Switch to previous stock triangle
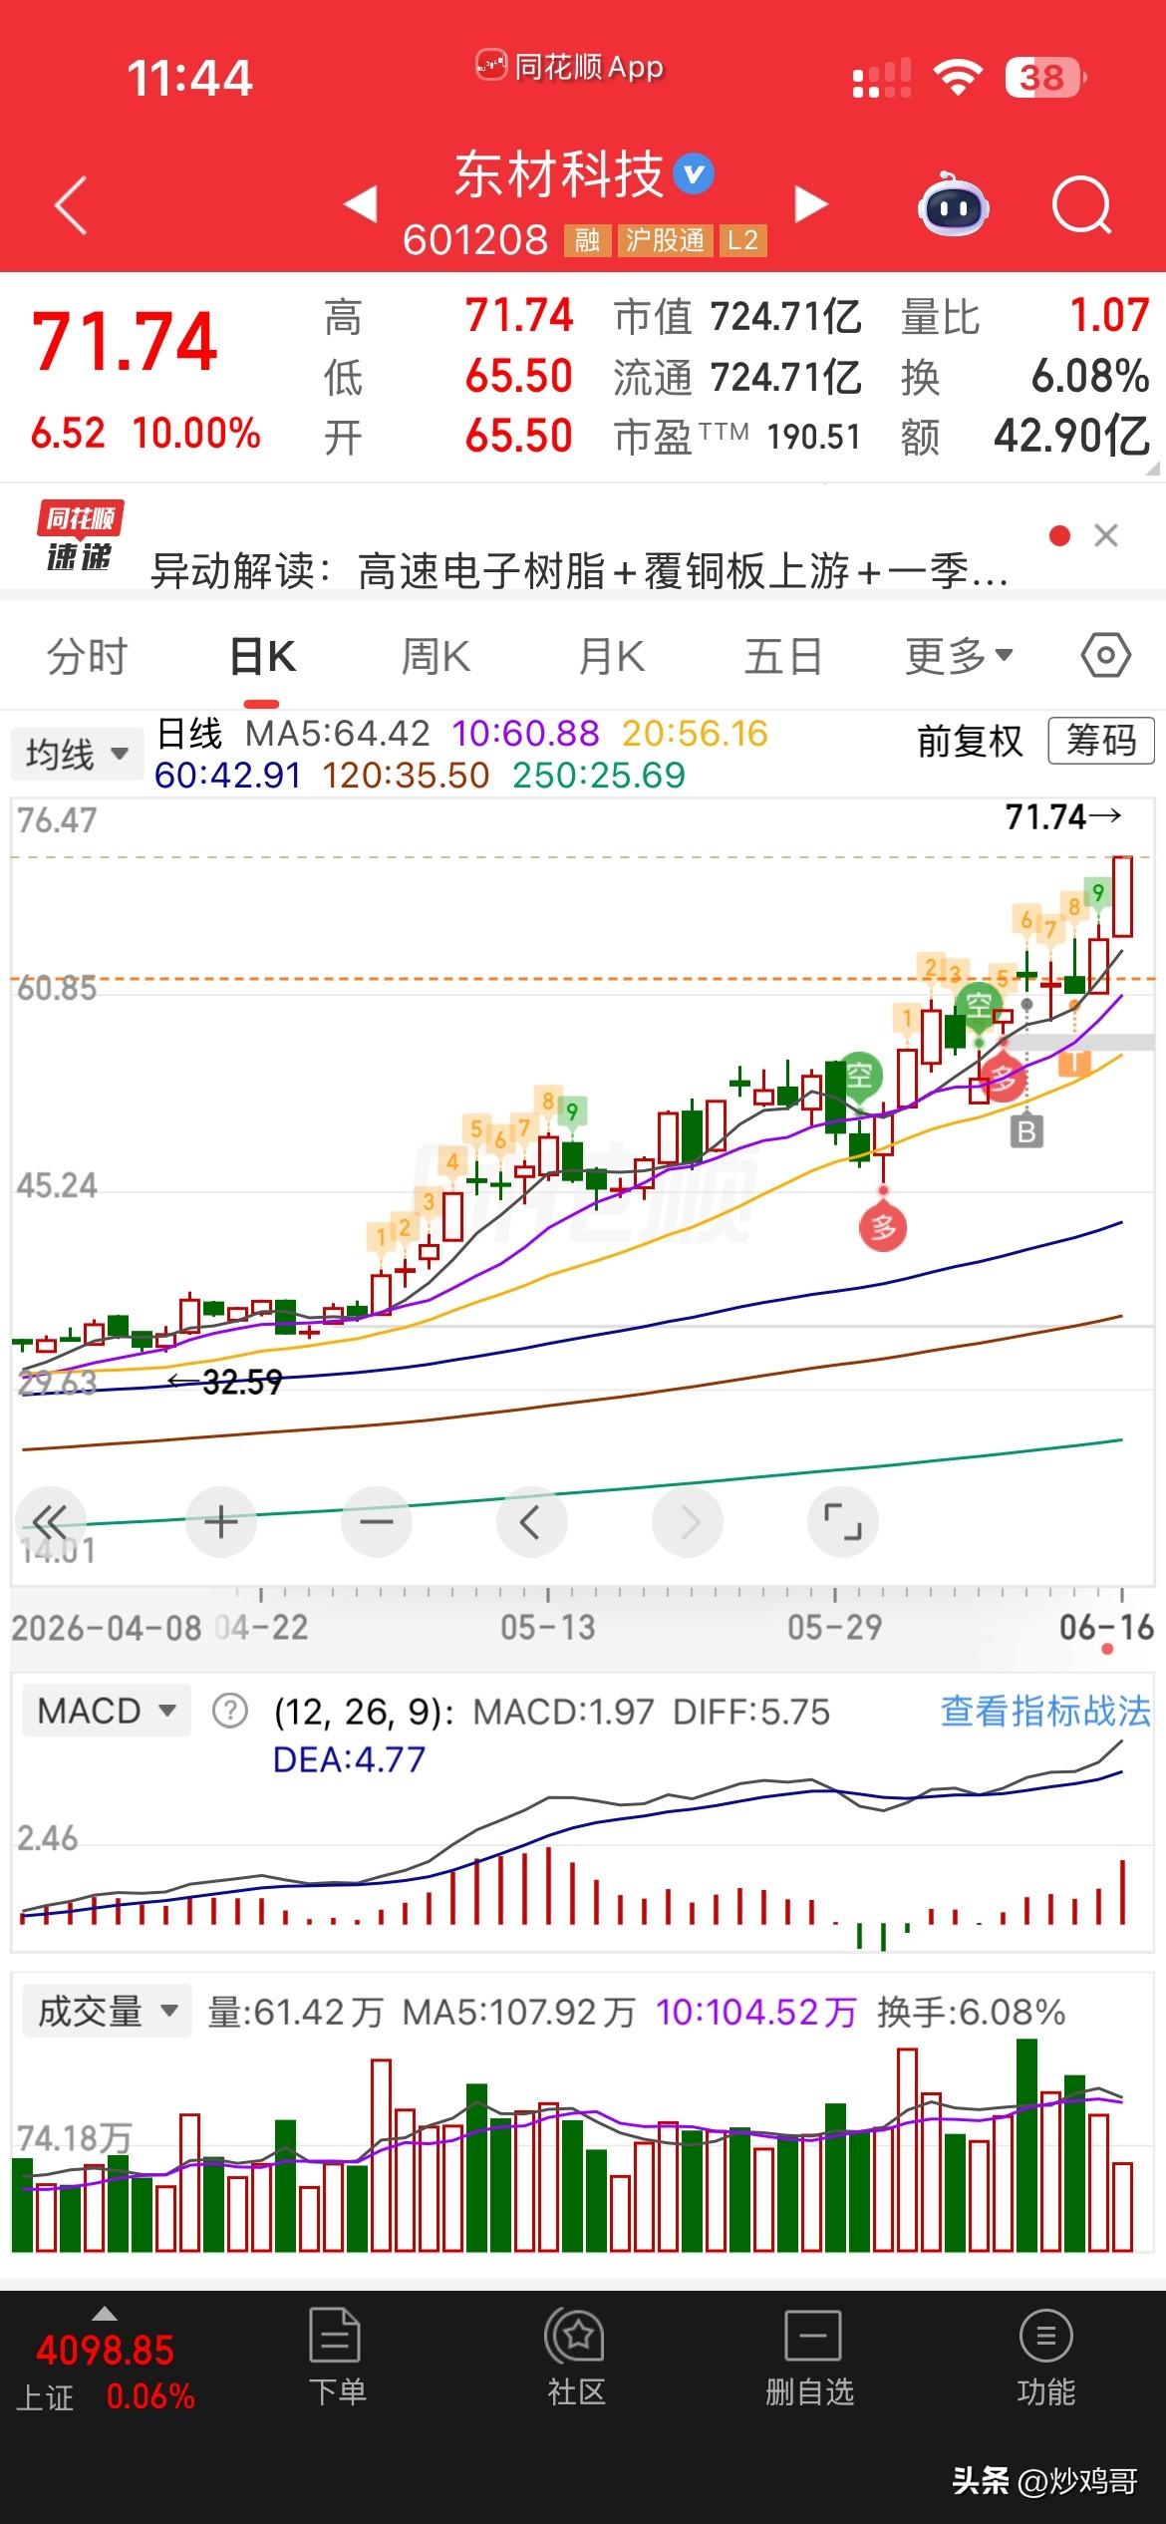The height and width of the screenshot is (2524, 1166). (361, 203)
